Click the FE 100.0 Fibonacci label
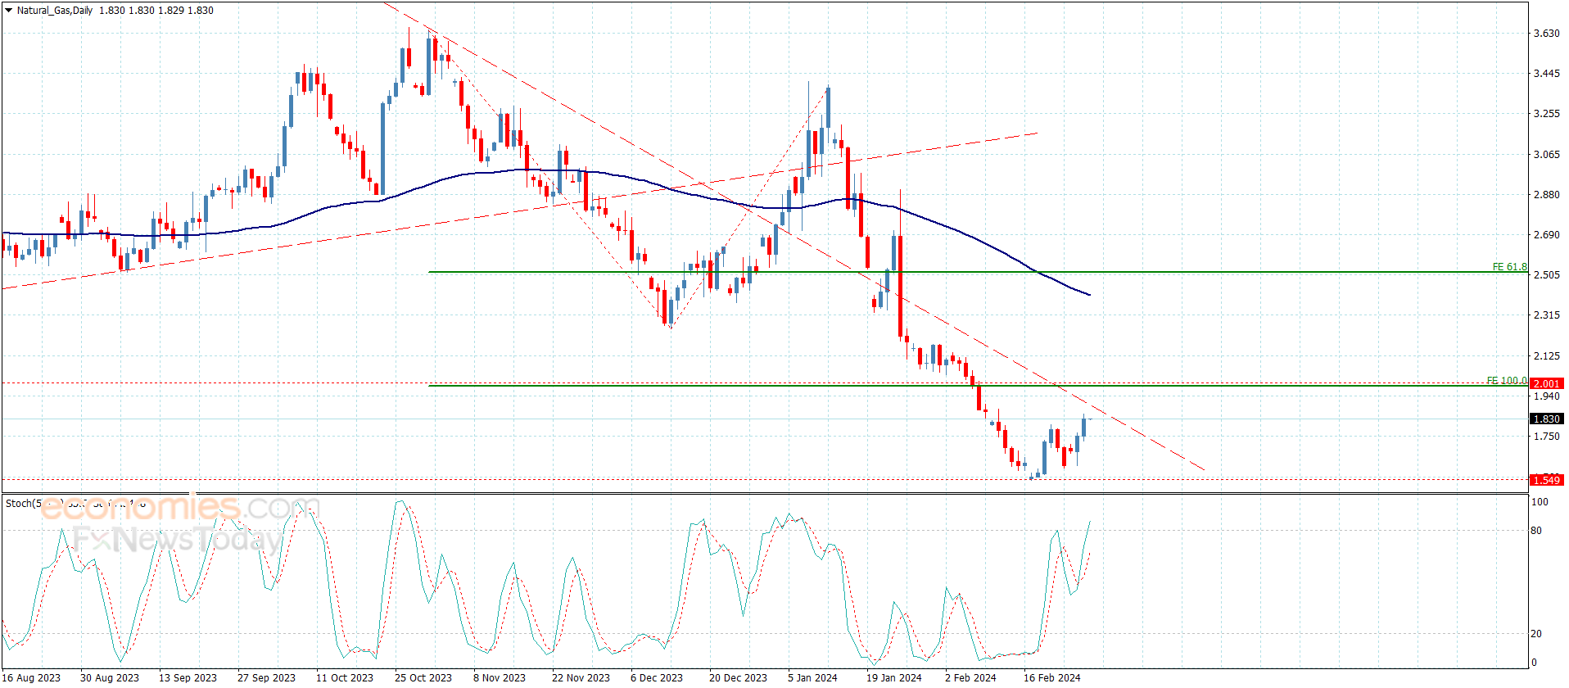Viewport: 1569px width, 688px height. point(1506,381)
